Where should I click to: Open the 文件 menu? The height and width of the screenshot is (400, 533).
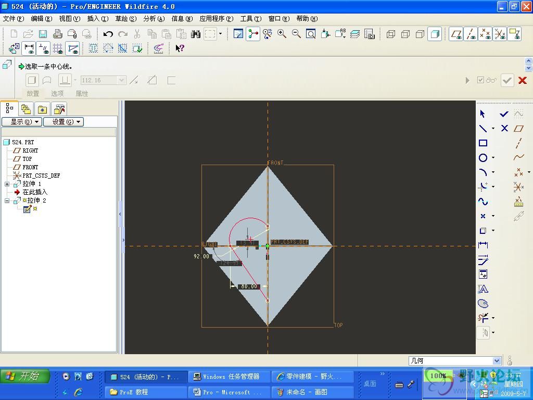(x=14, y=19)
